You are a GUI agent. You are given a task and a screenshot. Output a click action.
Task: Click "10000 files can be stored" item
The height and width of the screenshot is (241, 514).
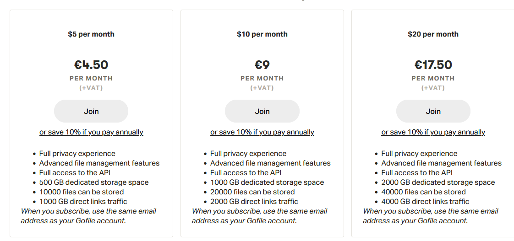[82, 192]
